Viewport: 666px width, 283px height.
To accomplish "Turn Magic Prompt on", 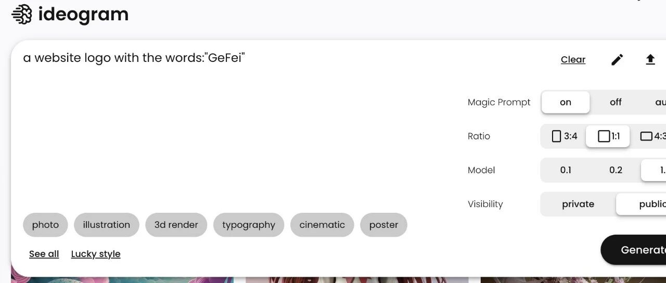I will 566,102.
